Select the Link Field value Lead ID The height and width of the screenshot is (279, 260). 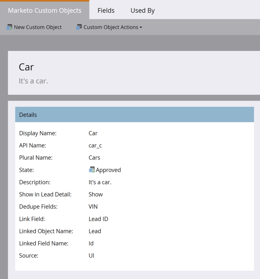98,219
